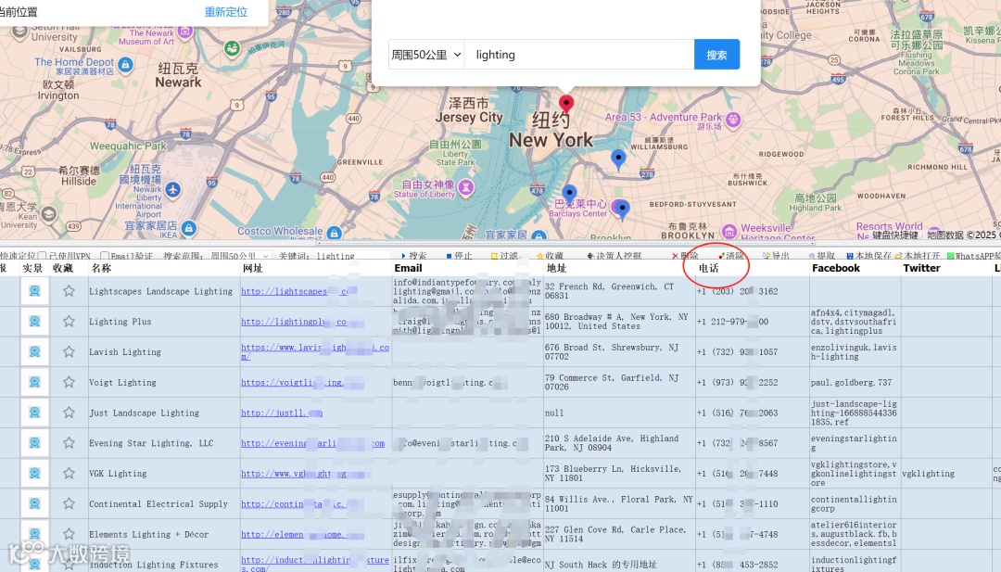This screenshot has height=572, width=1001.
Task: Open the 周围50公里 radius dropdown in search popup
Action: [425, 55]
